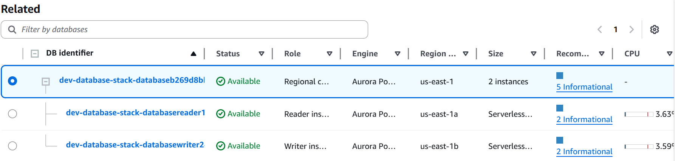Viewport: 675px width, 161px height.
Task: Click 'Reader ins…' role cell
Action: coord(307,114)
